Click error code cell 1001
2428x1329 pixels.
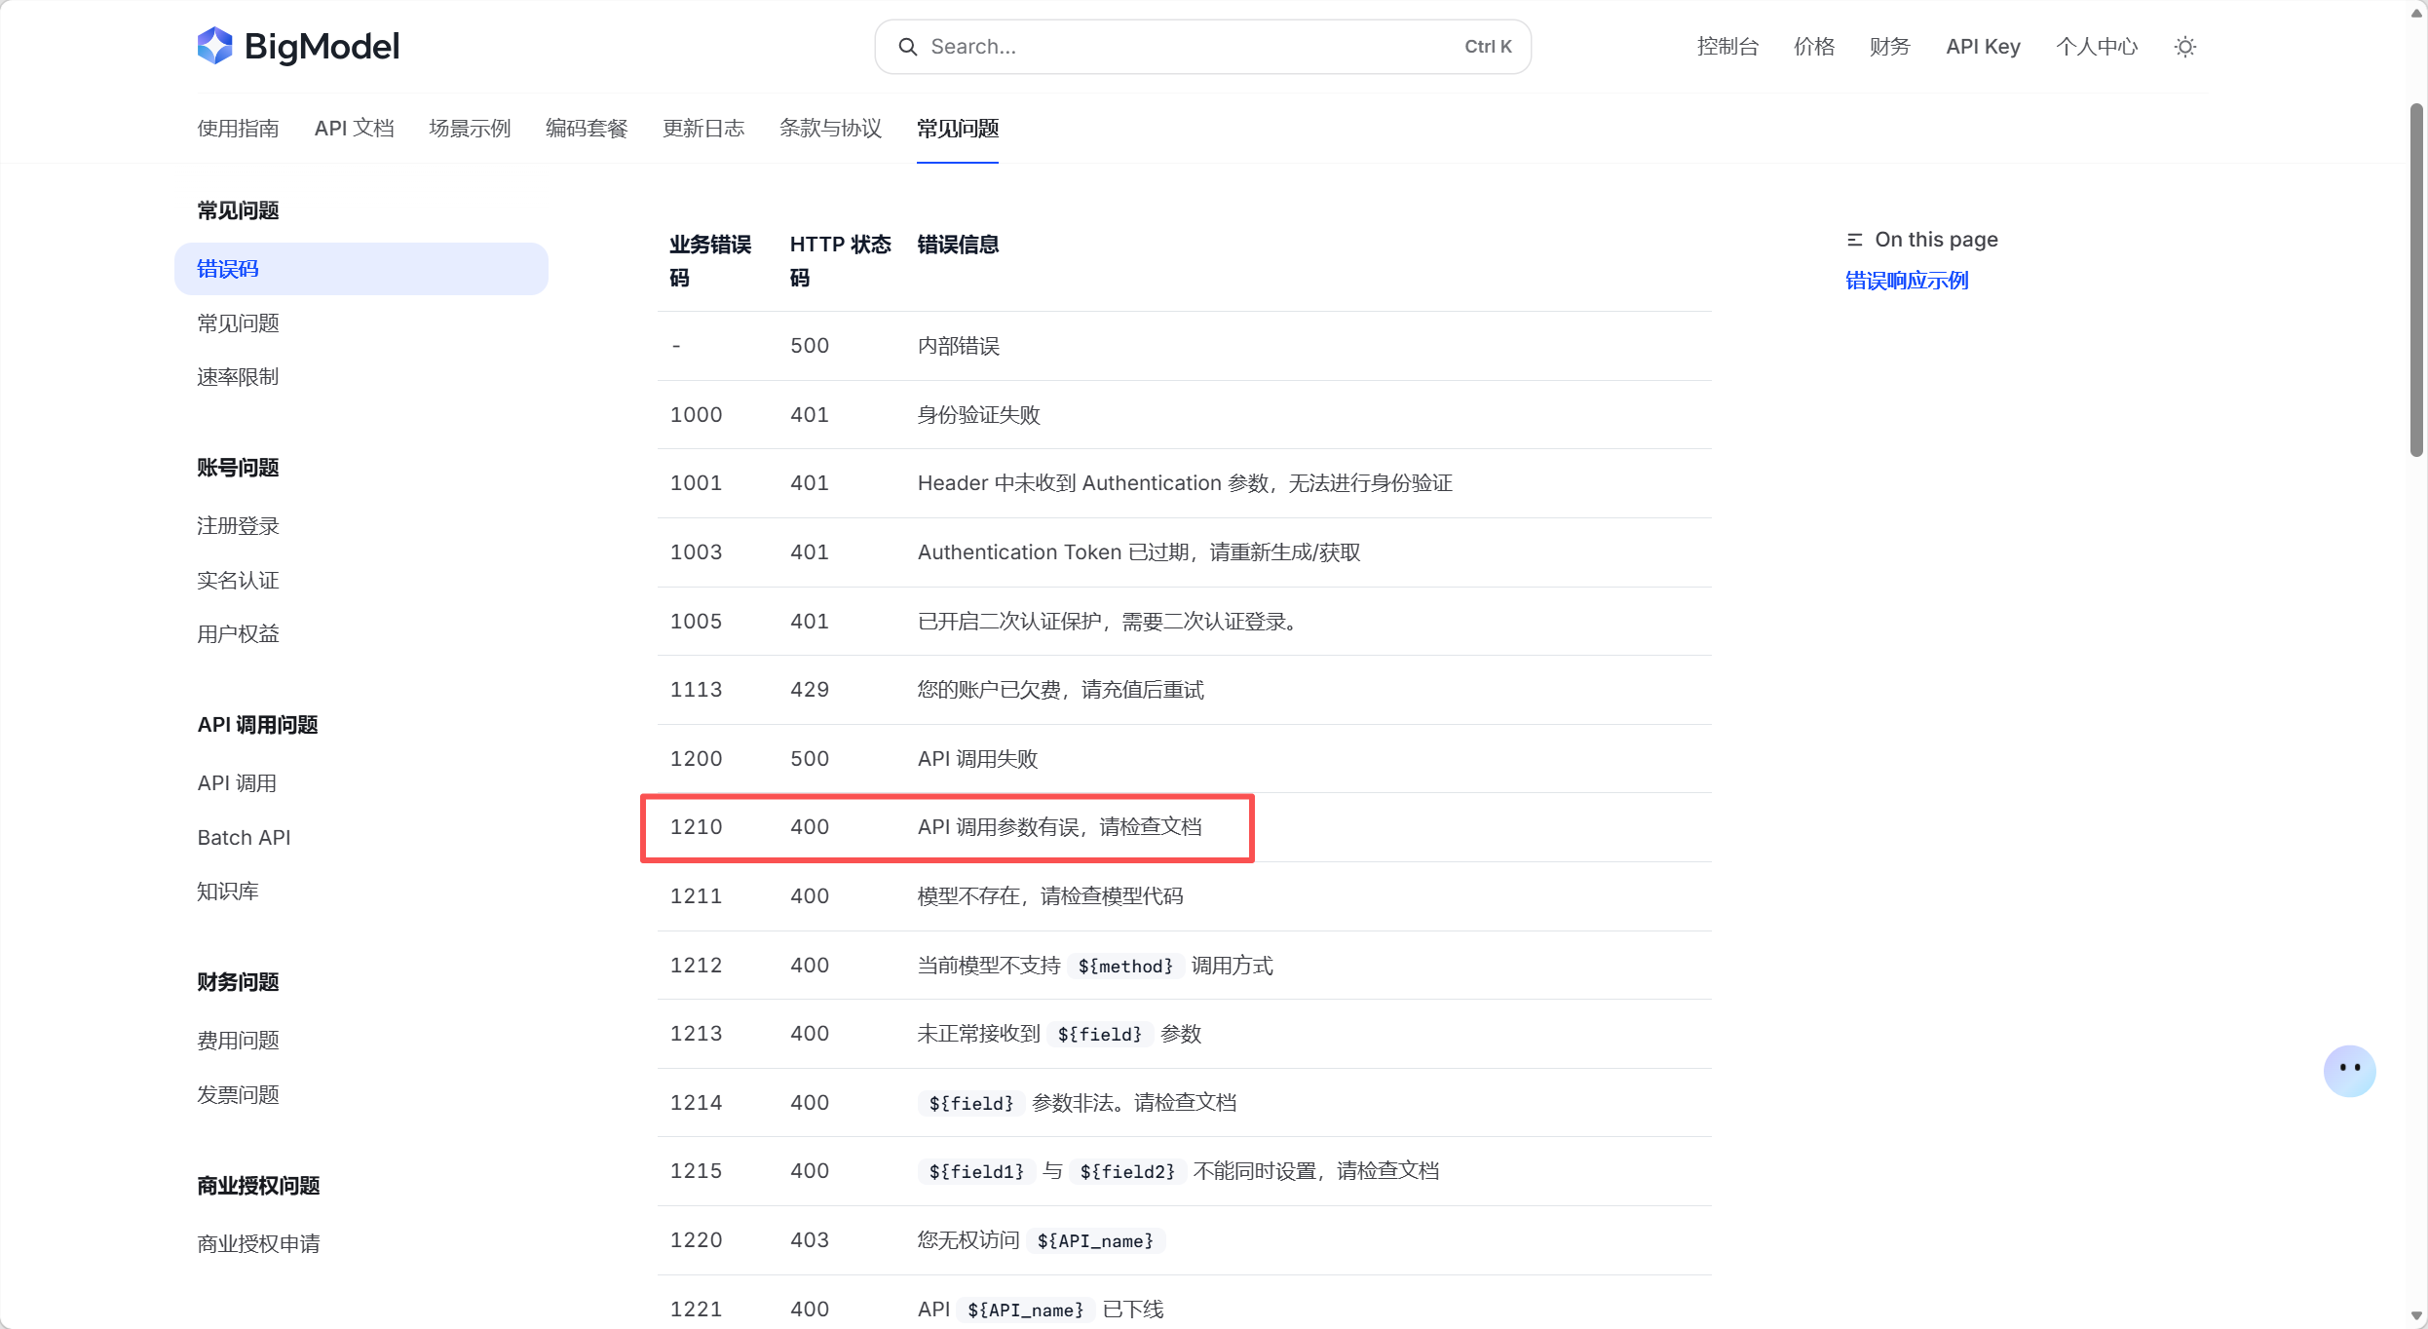point(696,483)
